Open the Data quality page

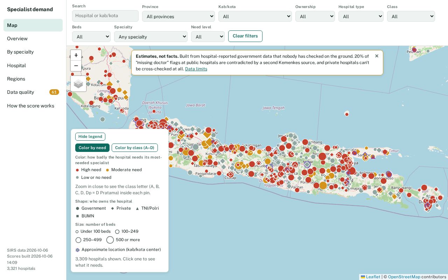33,92
